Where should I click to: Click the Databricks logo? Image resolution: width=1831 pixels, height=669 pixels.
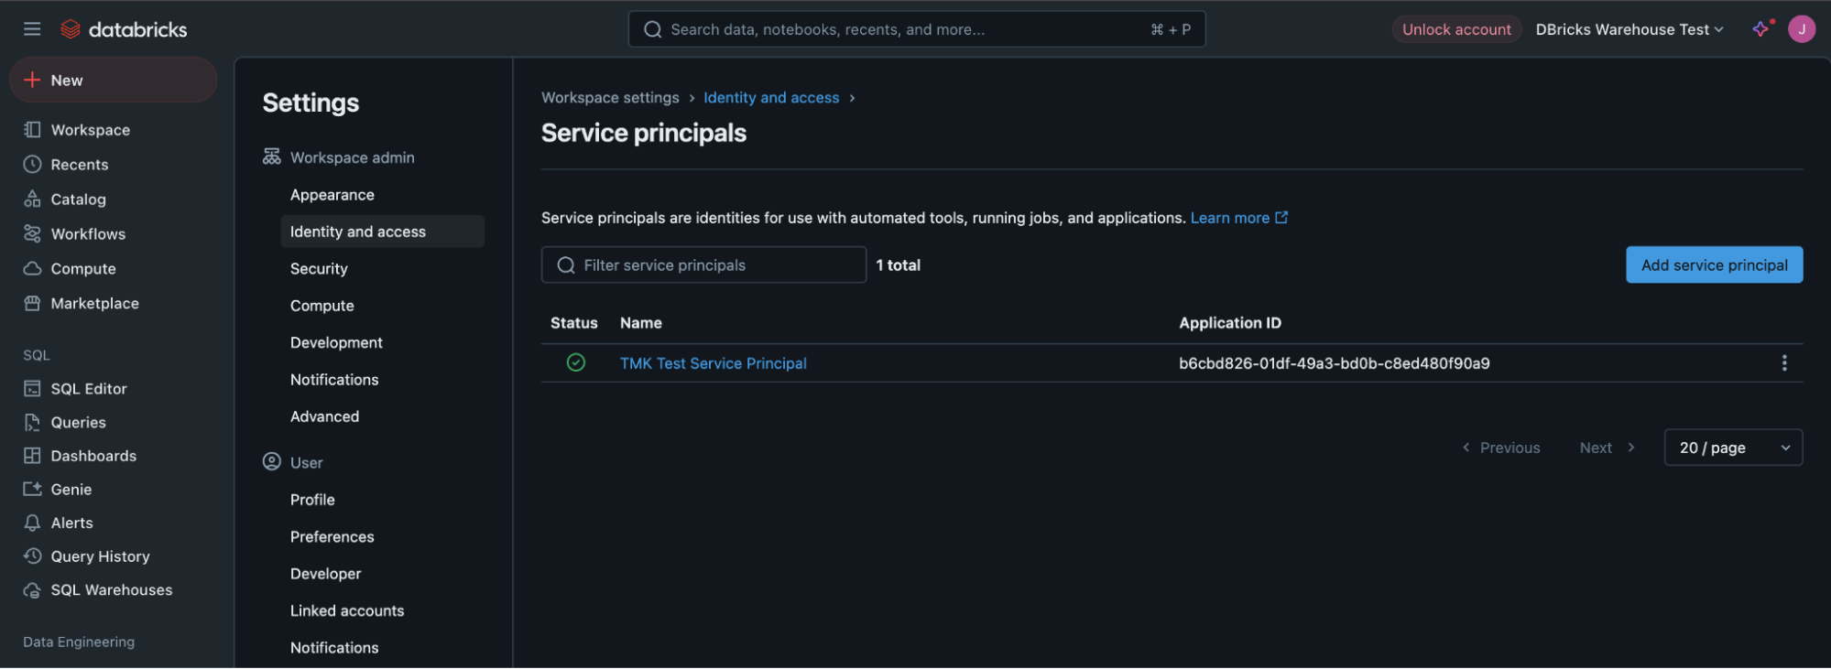(123, 29)
